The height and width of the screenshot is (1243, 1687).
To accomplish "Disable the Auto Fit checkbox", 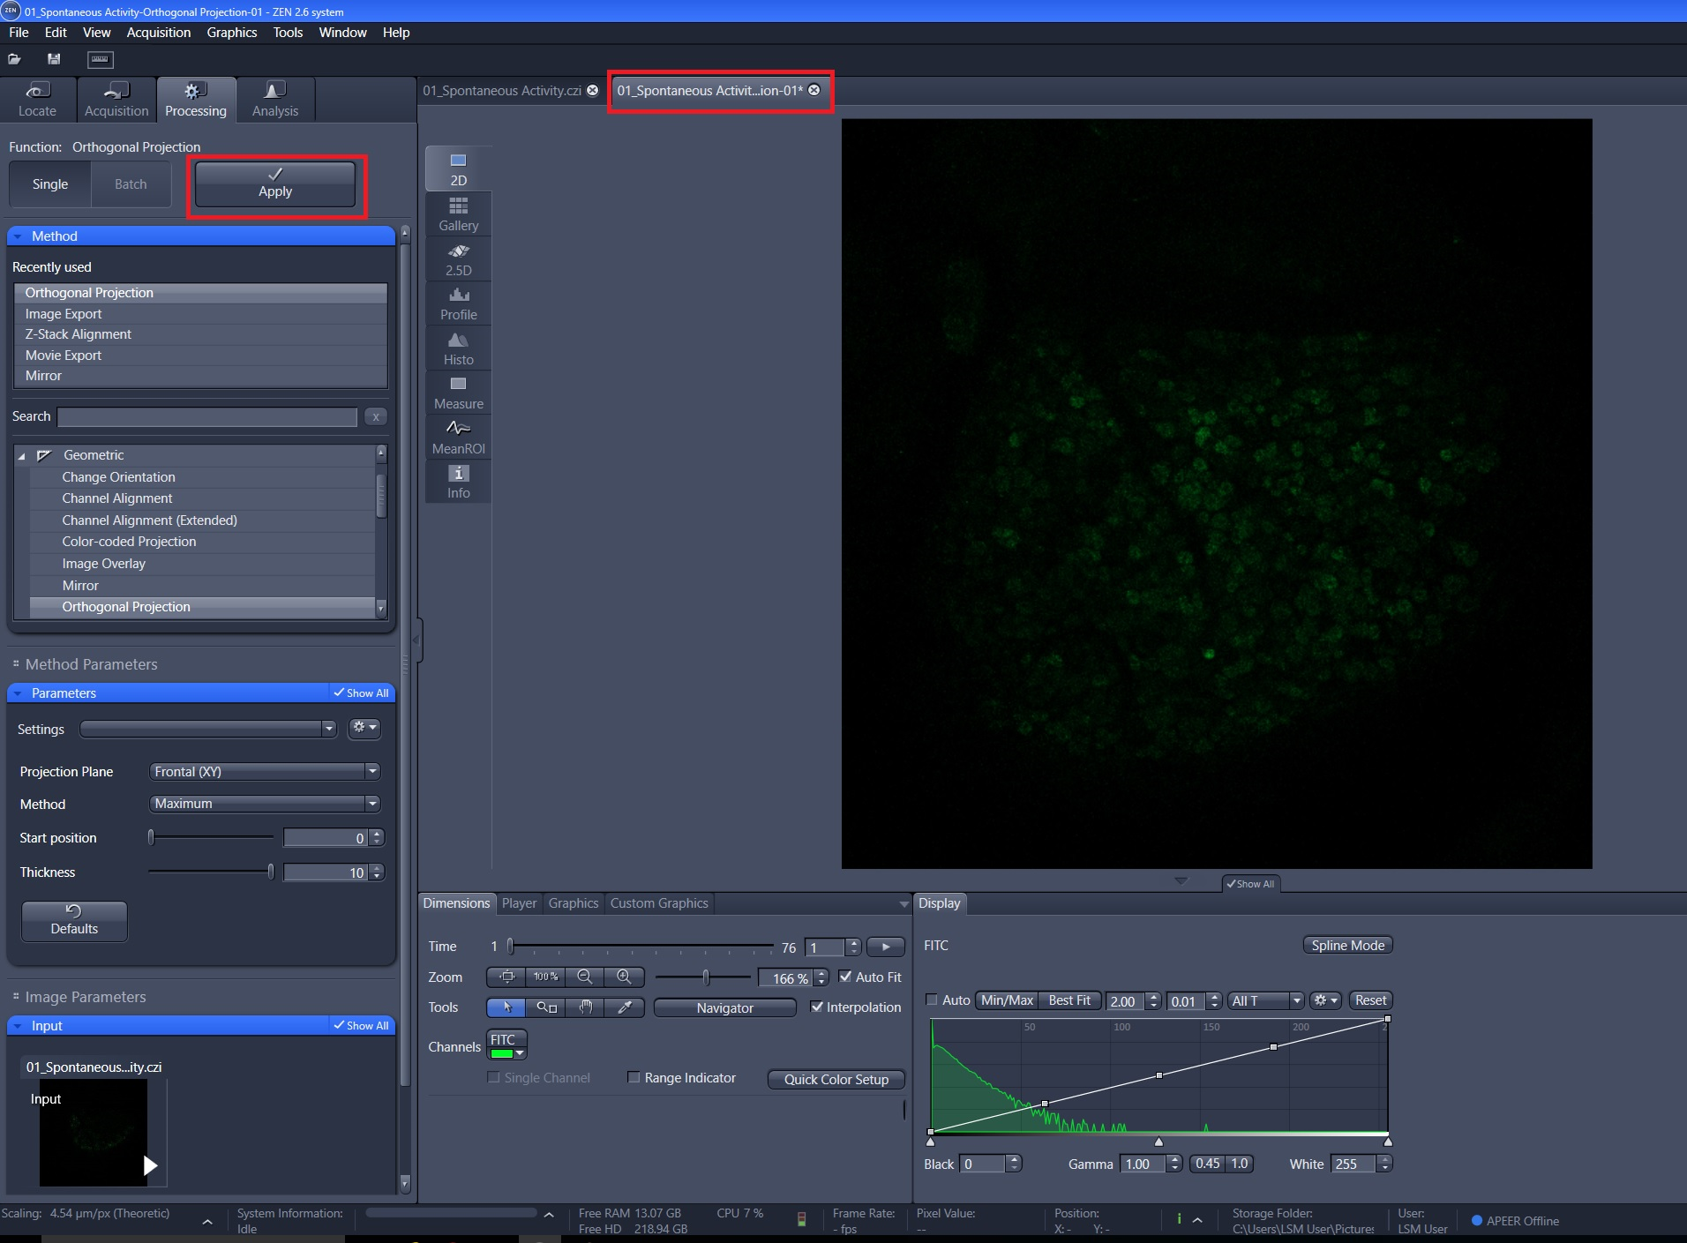I will coord(845,977).
